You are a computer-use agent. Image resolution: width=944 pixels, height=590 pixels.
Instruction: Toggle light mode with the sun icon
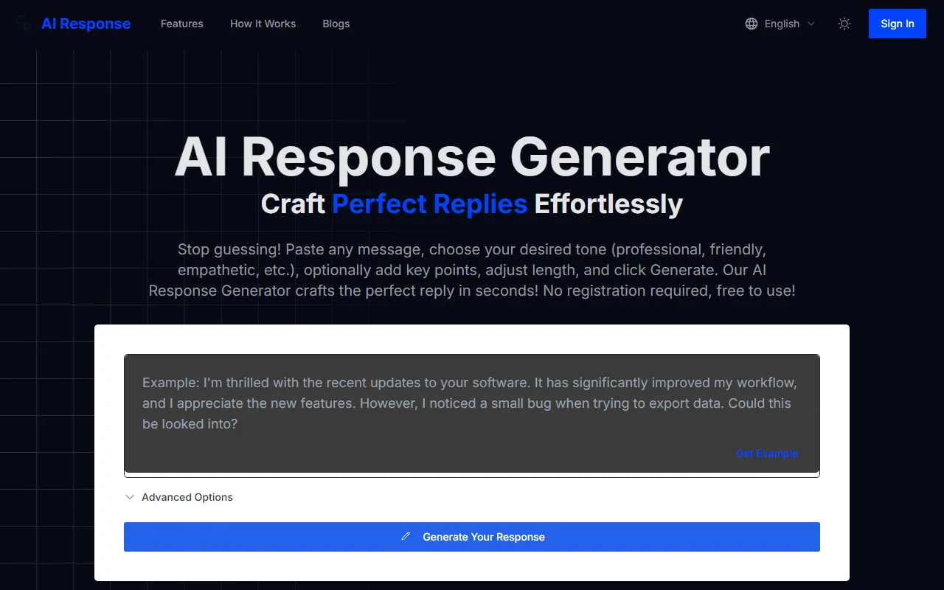pos(844,24)
